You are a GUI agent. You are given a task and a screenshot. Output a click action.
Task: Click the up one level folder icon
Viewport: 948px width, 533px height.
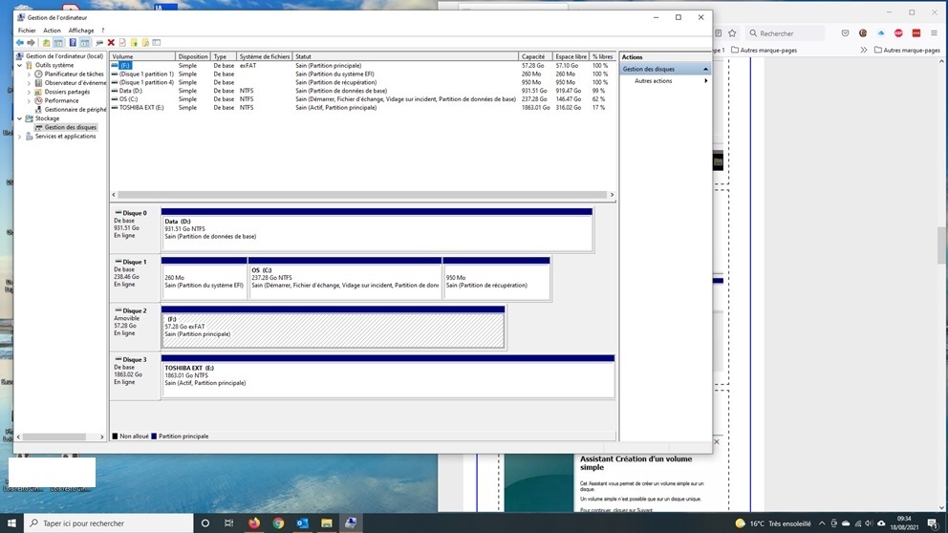pyautogui.click(x=46, y=43)
